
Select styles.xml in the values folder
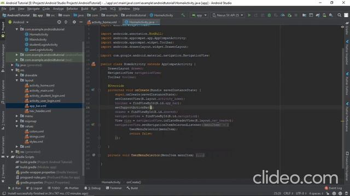(36, 142)
